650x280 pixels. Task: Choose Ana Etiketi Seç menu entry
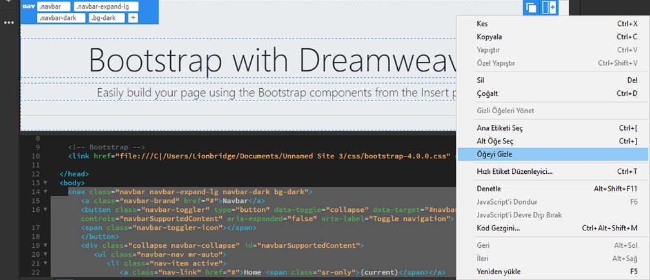(552, 128)
